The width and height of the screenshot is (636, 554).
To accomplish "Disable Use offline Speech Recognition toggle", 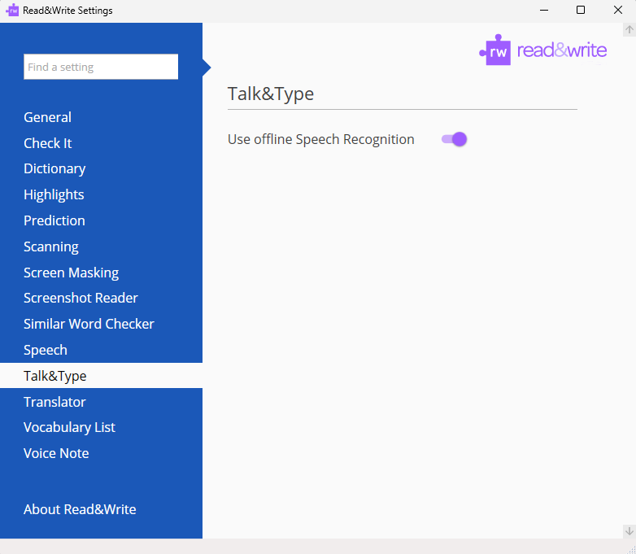I will coord(455,139).
